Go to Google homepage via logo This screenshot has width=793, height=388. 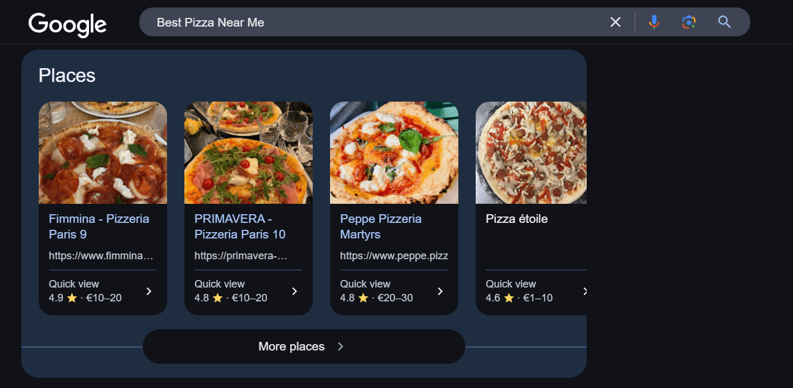(x=68, y=24)
